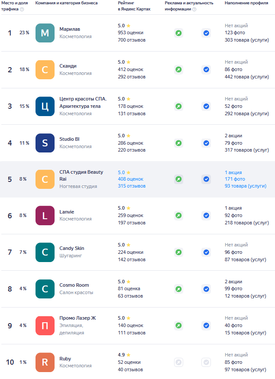Click the orange 'С' logo of Сканди

pyautogui.click(x=45, y=70)
